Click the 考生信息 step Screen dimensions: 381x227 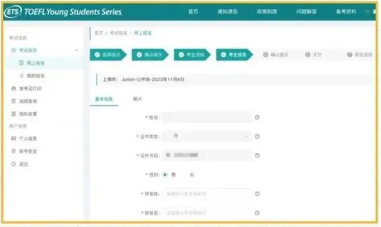pyautogui.click(x=234, y=55)
